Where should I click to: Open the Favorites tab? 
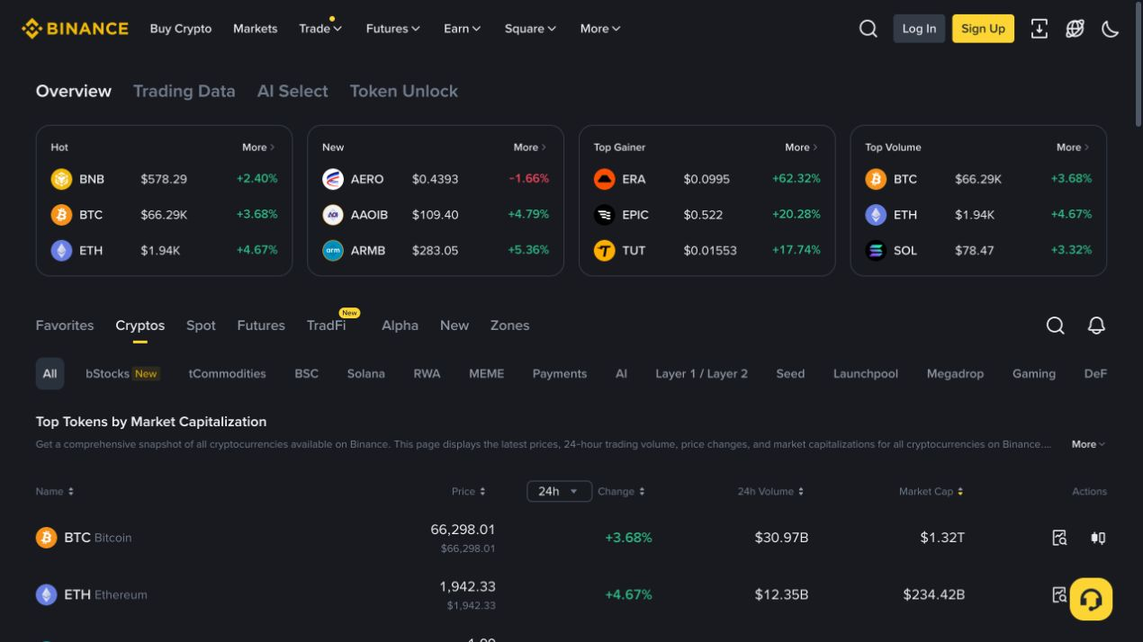pos(65,325)
